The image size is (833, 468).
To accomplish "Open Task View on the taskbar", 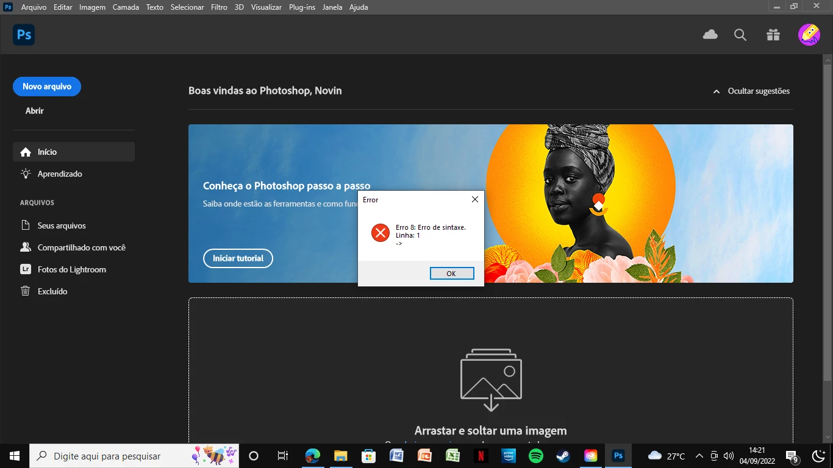I will coord(283,456).
